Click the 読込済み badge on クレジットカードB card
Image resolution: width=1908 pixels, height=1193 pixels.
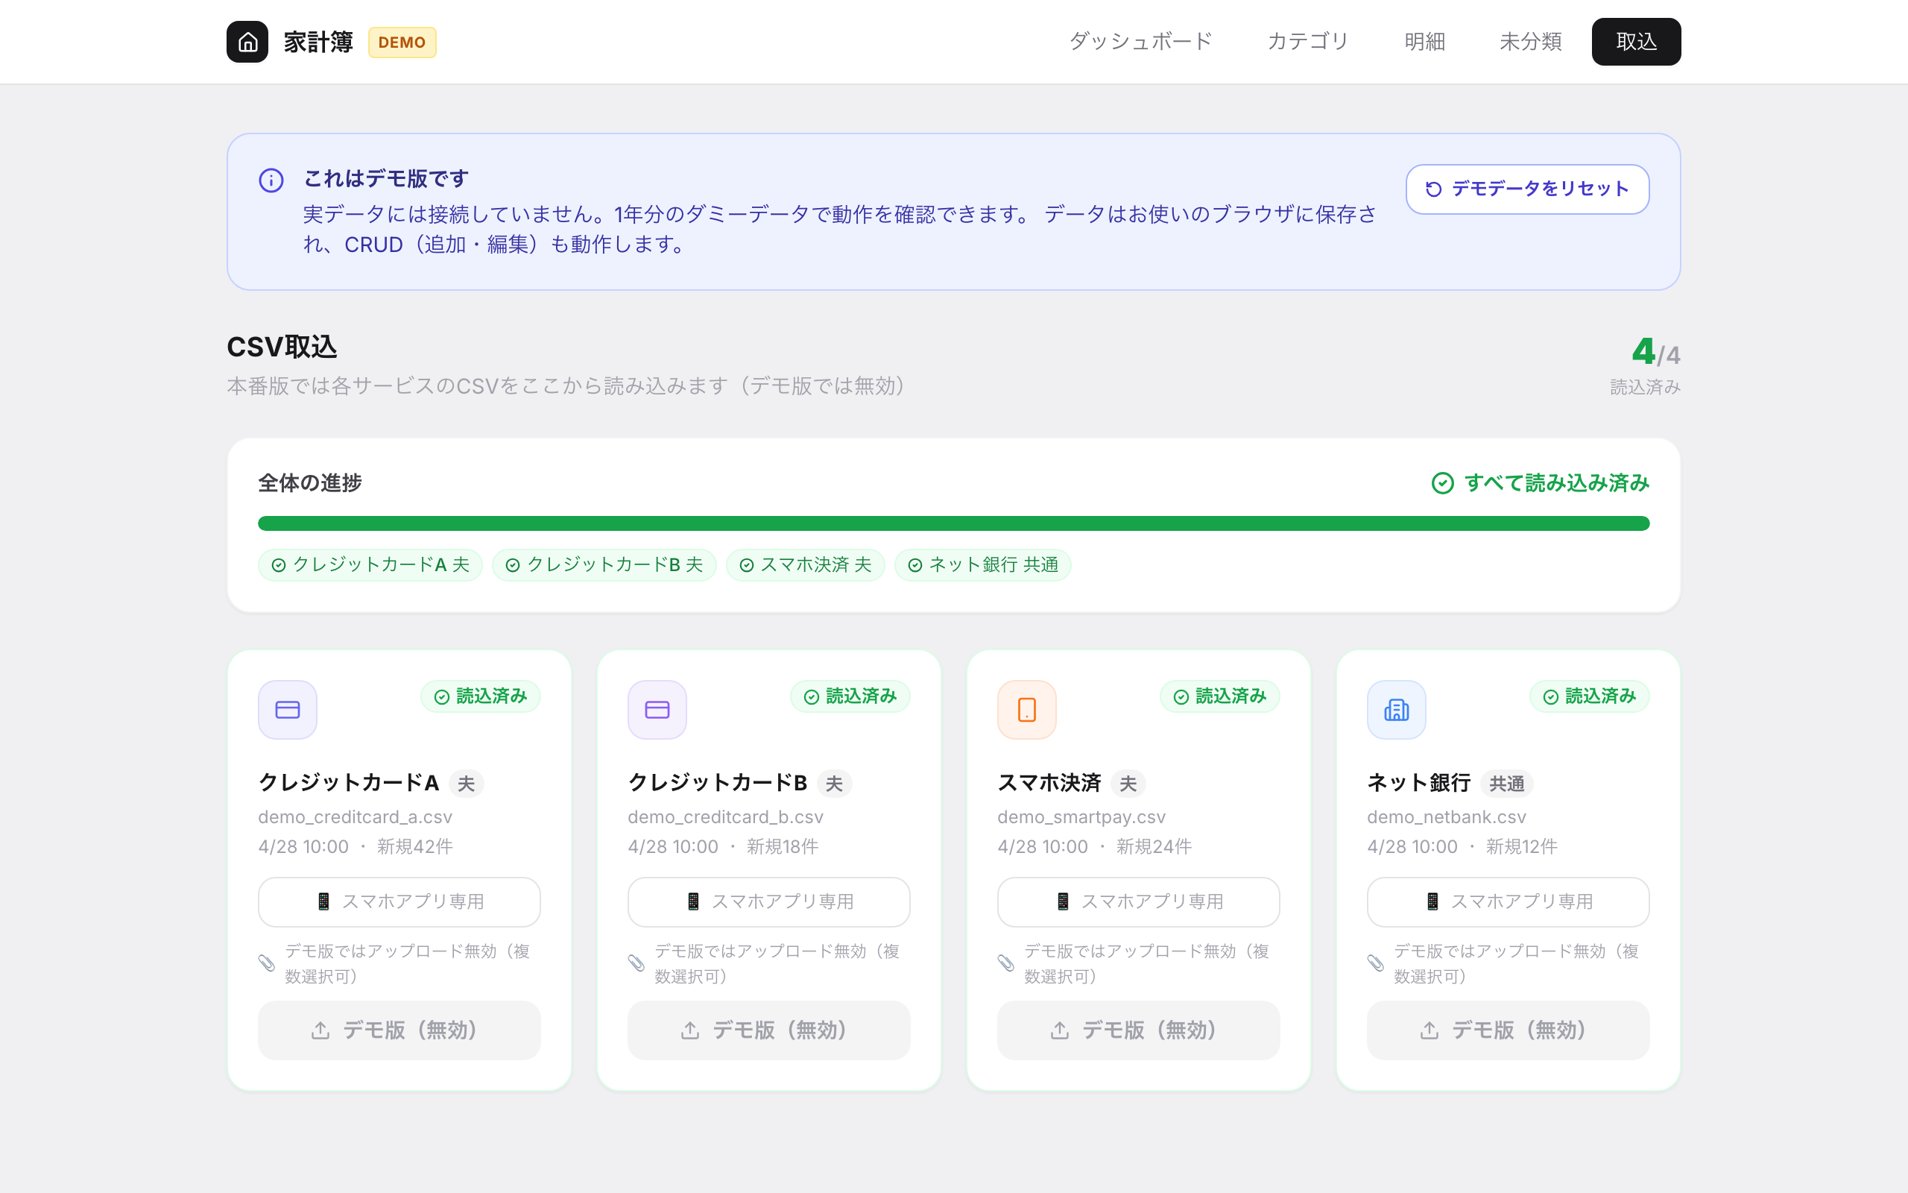pos(850,696)
